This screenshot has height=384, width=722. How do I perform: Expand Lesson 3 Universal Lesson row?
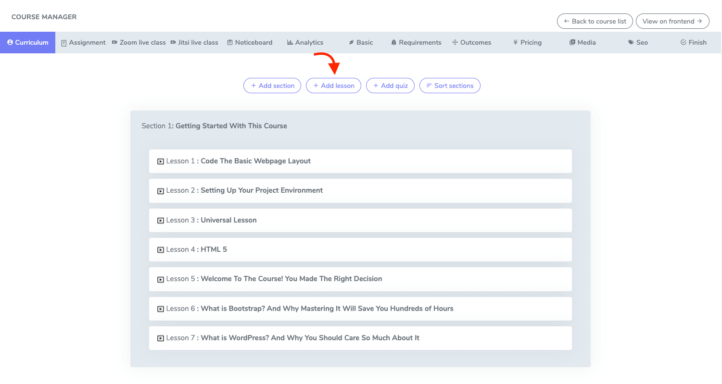pyautogui.click(x=360, y=220)
